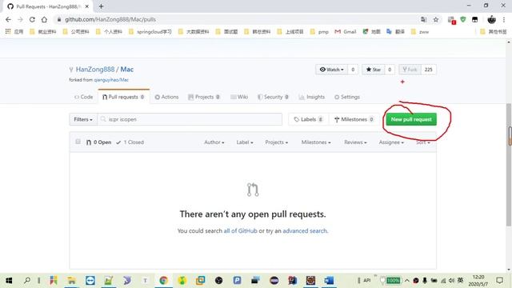This screenshot has height=288, width=512.
Task: Reload the page with the refresh icon
Action: tap(32, 19)
